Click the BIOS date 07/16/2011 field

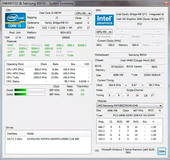click(117, 67)
